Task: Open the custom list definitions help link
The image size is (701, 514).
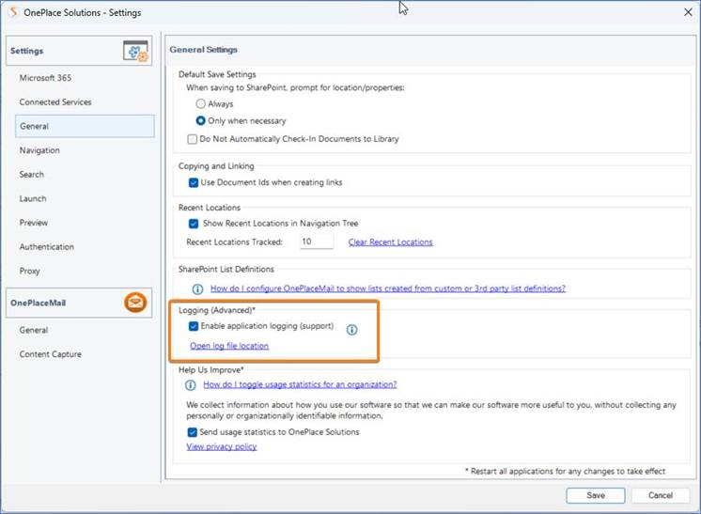Action: [387, 288]
